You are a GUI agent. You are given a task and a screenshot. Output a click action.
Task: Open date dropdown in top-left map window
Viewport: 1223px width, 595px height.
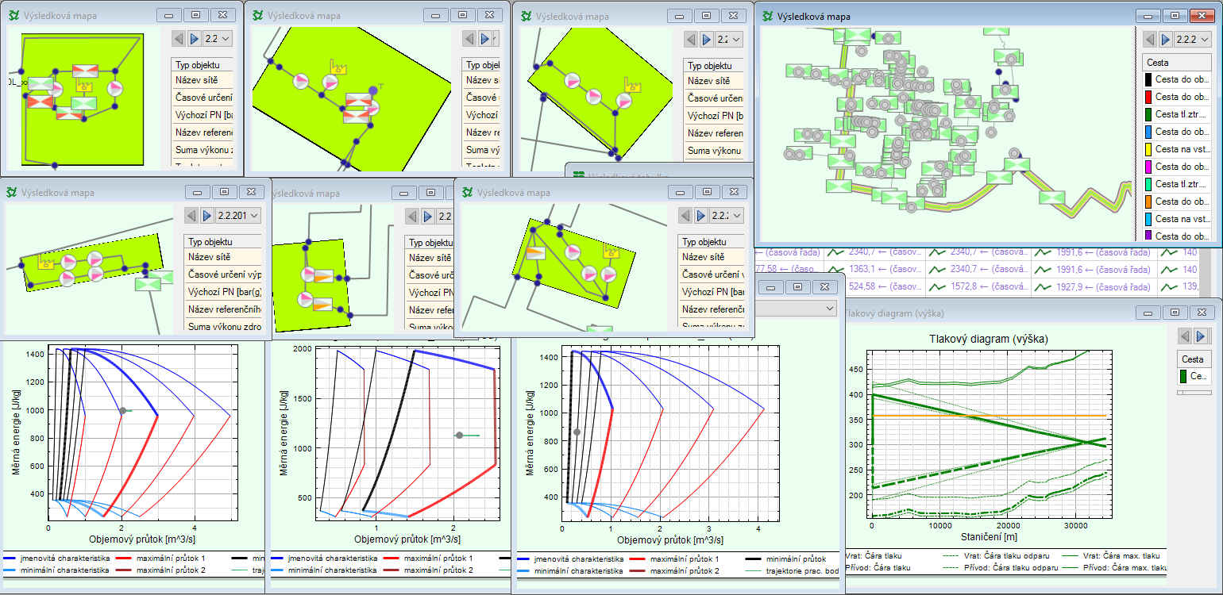[x=218, y=38]
